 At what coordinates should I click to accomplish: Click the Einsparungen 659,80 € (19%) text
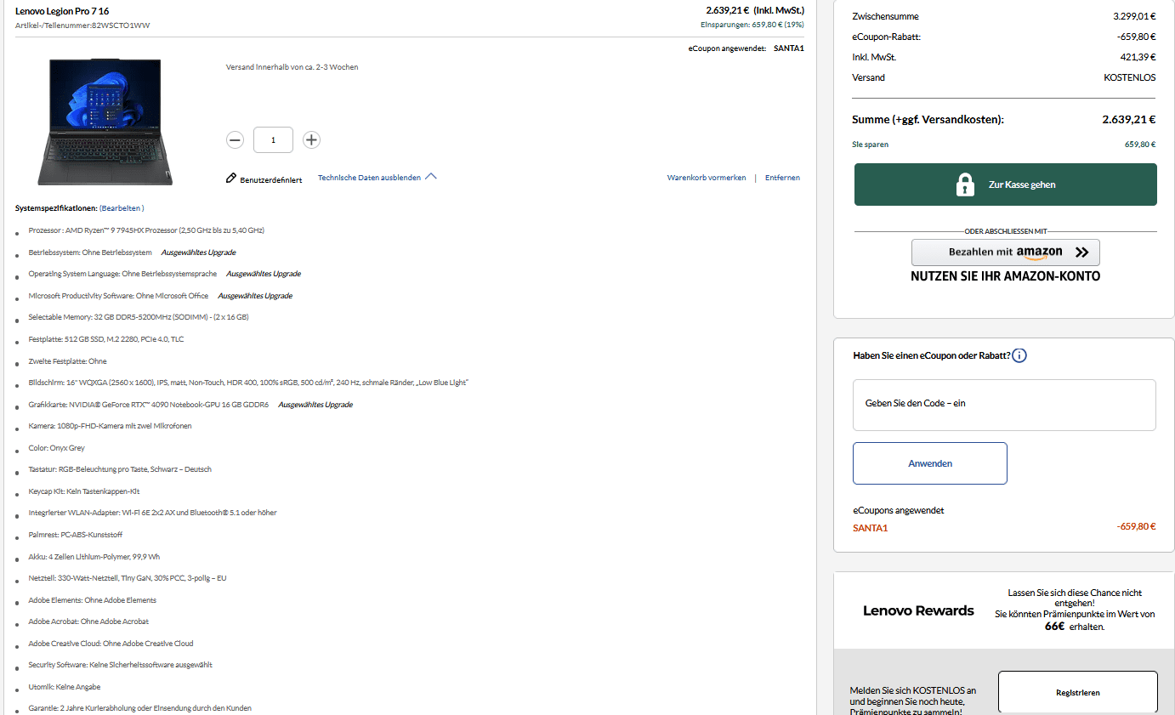pyautogui.click(x=752, y=25)
